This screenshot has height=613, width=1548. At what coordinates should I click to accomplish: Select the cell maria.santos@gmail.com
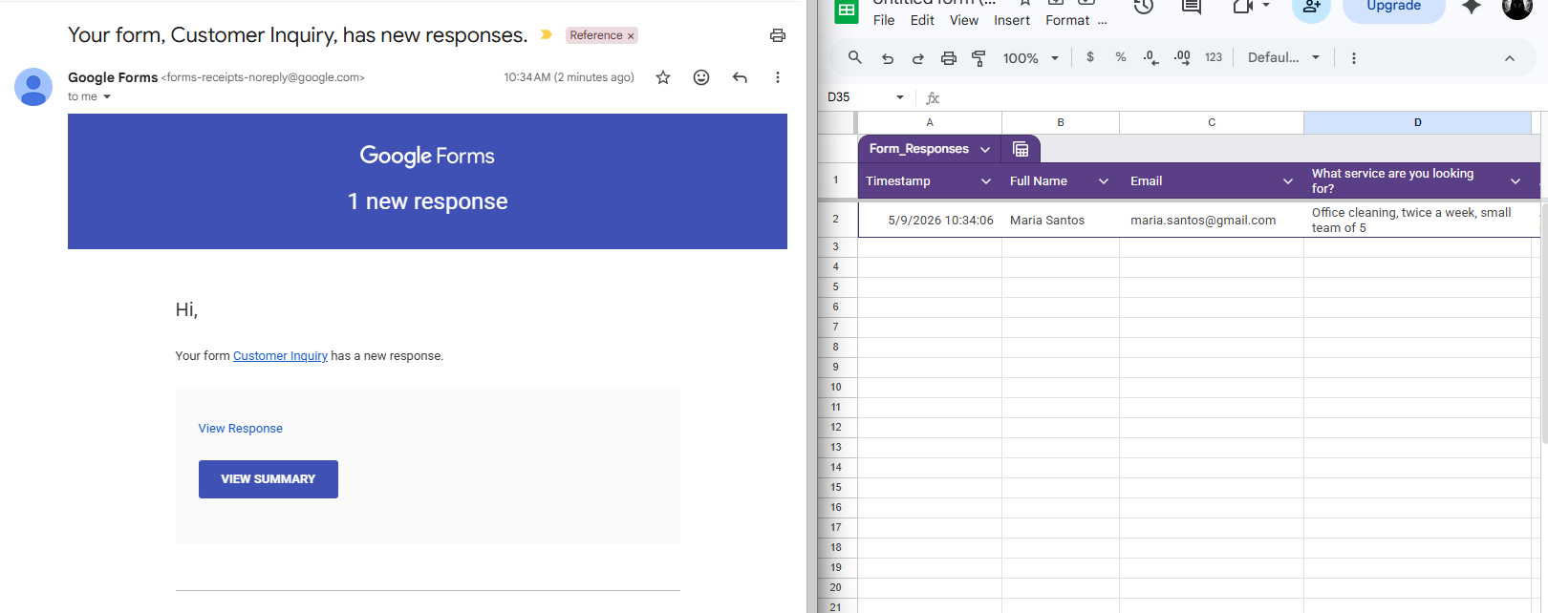click(1212, 221)
